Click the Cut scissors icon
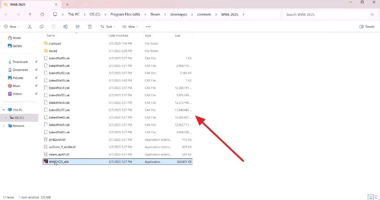Image resolution: width=380 pixels, height=200 pixels. pyautogui.click(x=30, y=27)
